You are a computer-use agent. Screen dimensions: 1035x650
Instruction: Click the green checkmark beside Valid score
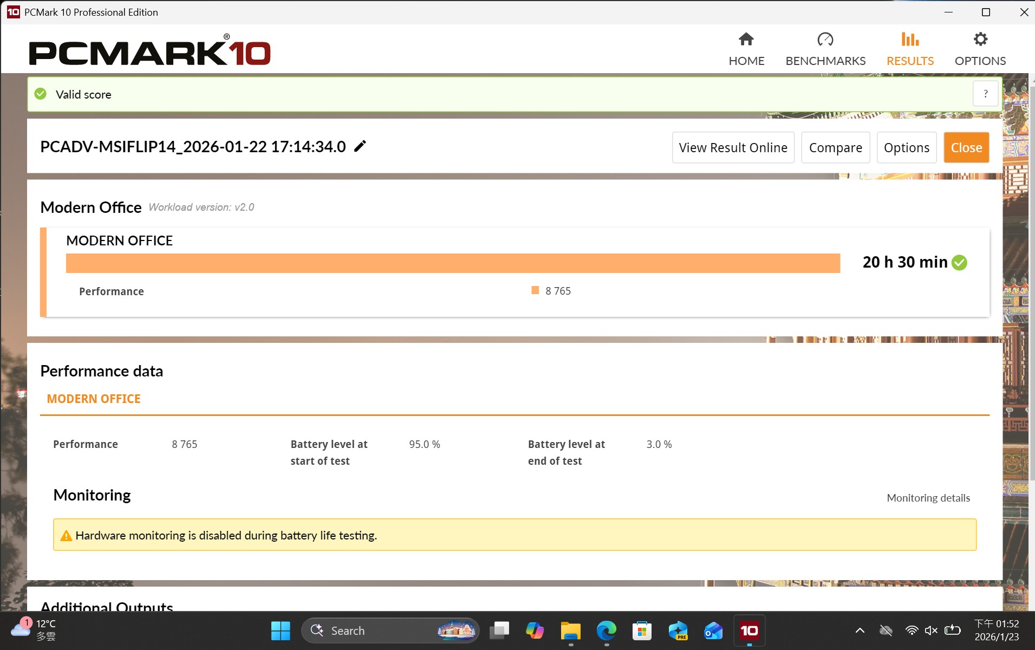[x=40, y=94]
